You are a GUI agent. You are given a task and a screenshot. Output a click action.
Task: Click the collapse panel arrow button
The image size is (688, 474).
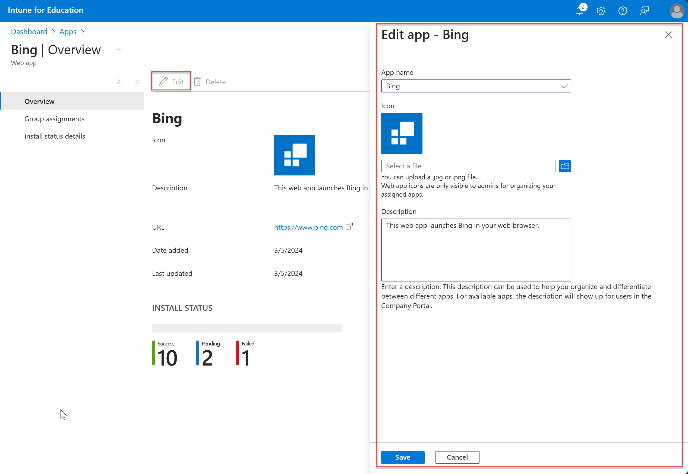click(x=137, y=81)
